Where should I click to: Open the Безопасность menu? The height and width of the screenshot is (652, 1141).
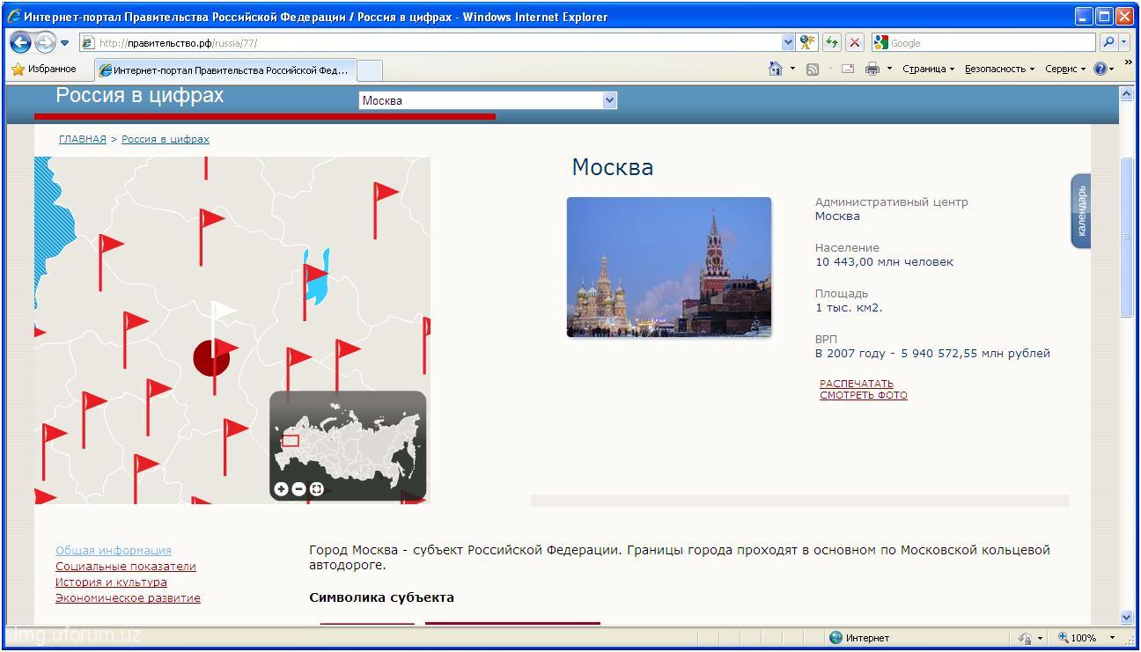pyautogui.click(x=999, y=69)
